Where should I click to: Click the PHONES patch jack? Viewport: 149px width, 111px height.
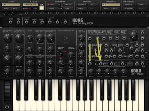(142, 39)
